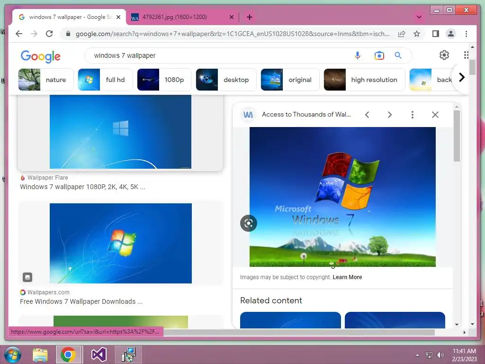Click the Wallpapers.com source name
This screenshot has height=364, width=485.
48,292
